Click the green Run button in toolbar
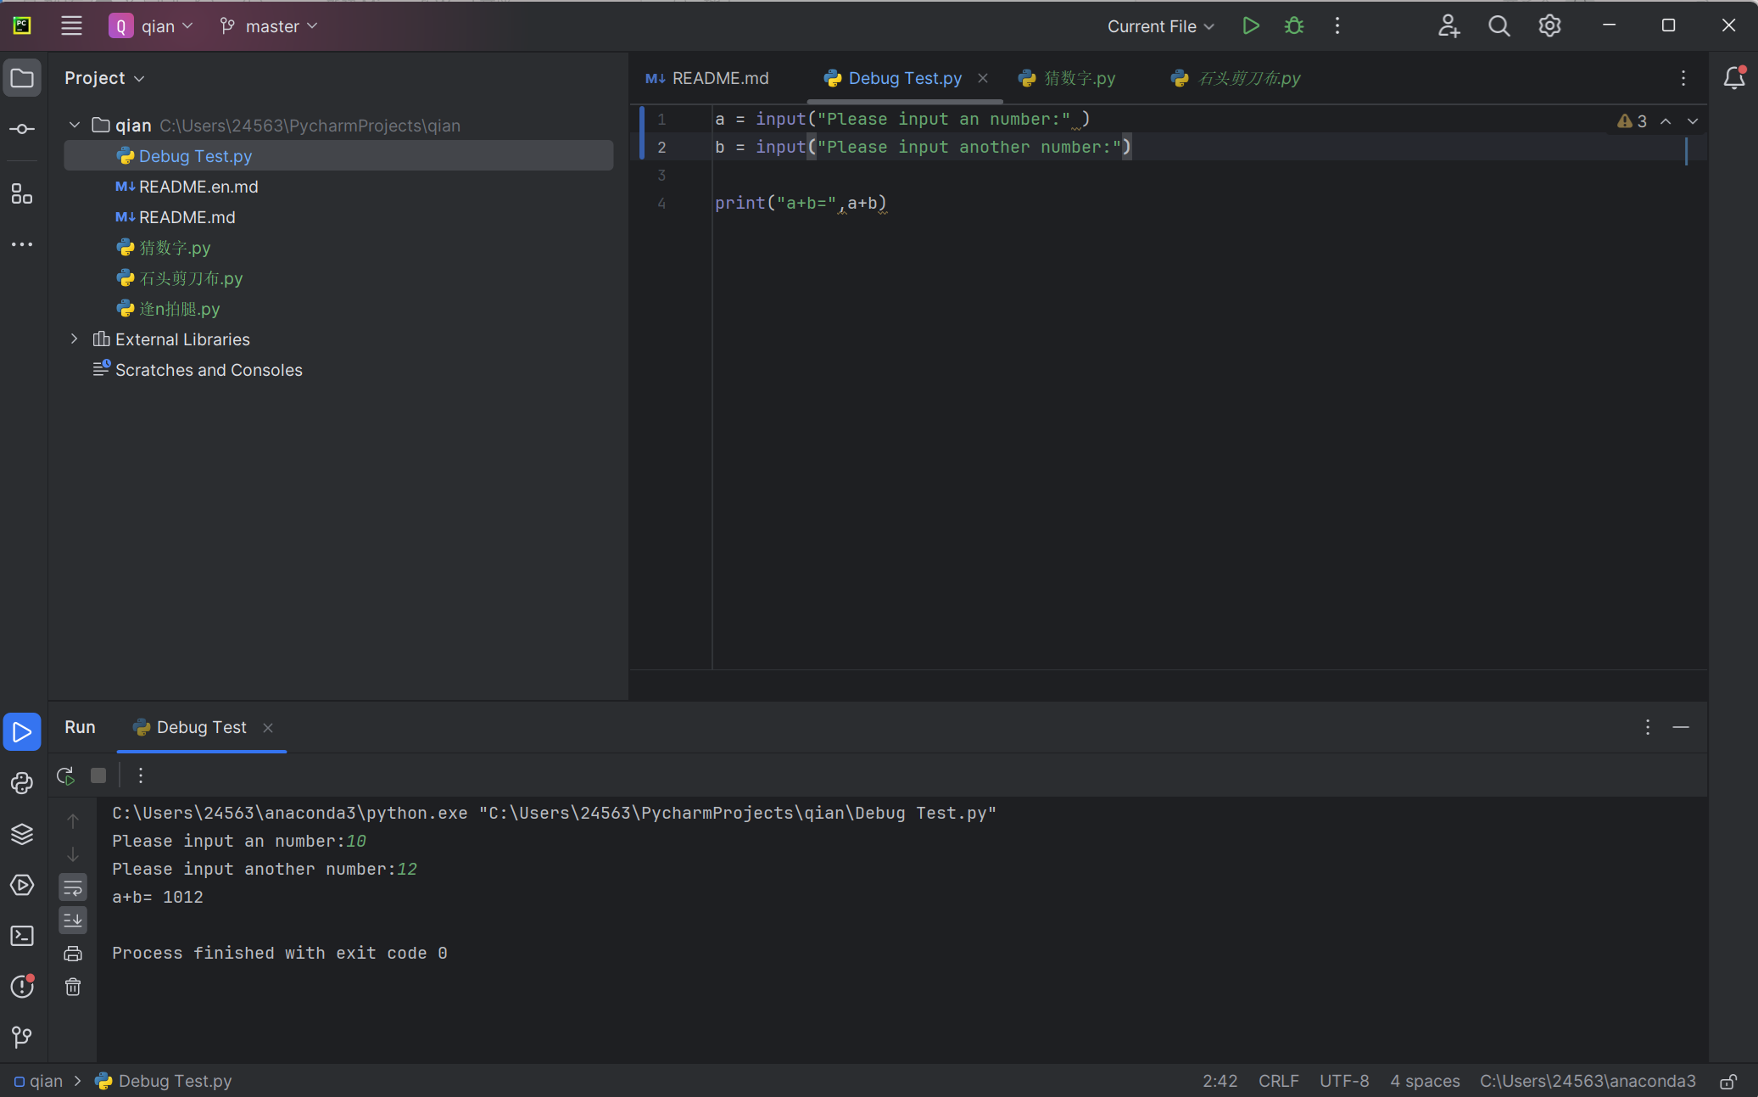1758x1097 pixels. (x=1250, y=26)
